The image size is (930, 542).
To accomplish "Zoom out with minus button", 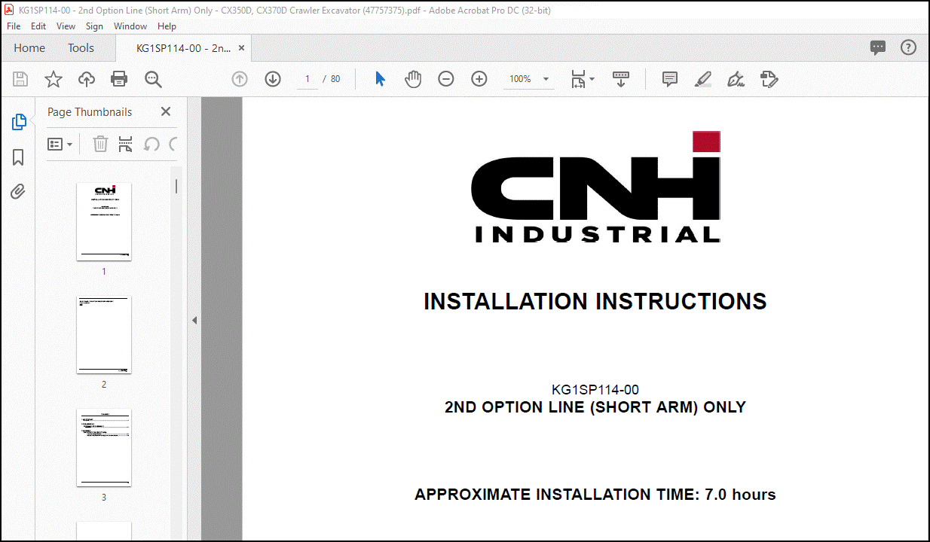I will (446, 79).
